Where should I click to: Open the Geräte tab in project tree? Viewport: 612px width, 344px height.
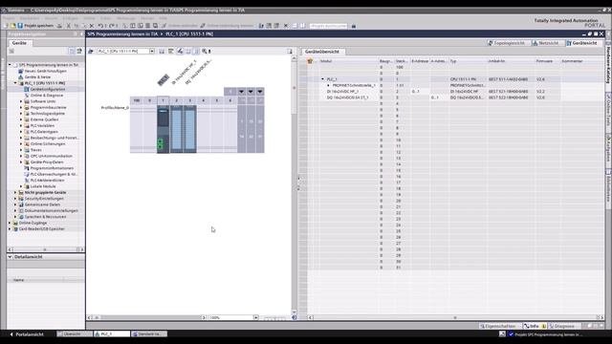(x=19, y=43)
